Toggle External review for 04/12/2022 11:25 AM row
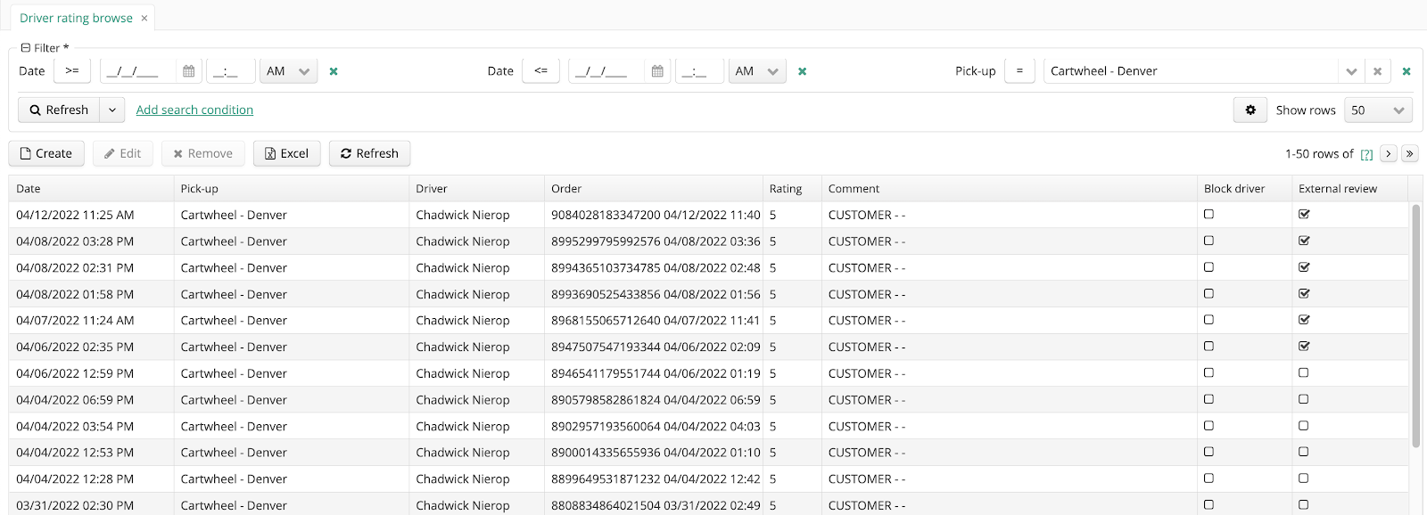The width and height of the screenshot is (1427, 515). [x=1304, y=214]
